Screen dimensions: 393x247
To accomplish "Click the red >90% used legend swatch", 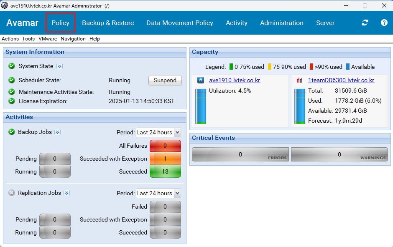I will (311, 67).
